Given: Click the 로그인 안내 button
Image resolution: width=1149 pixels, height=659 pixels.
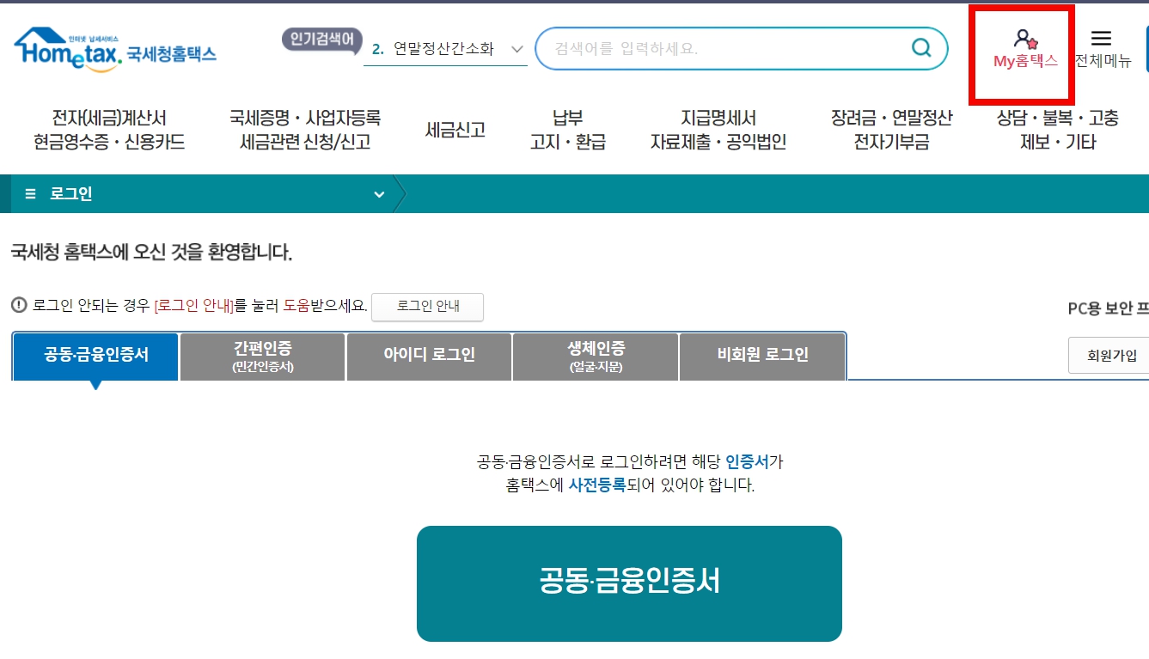Looking at the screenshot, I should (427, 307).
